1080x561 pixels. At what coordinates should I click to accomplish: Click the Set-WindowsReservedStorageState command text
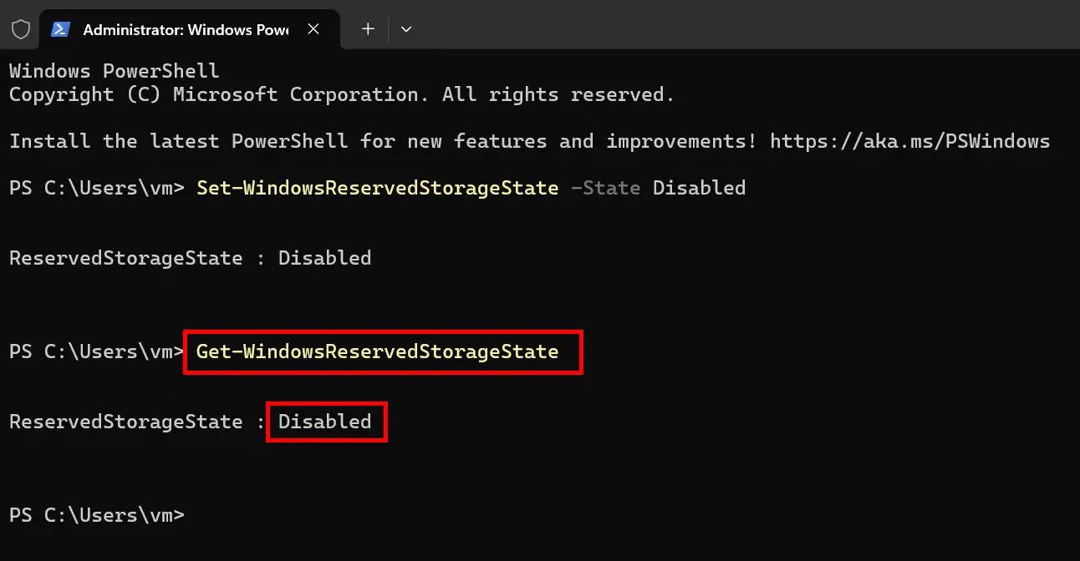pyautogui.click(x=377, y=188)
